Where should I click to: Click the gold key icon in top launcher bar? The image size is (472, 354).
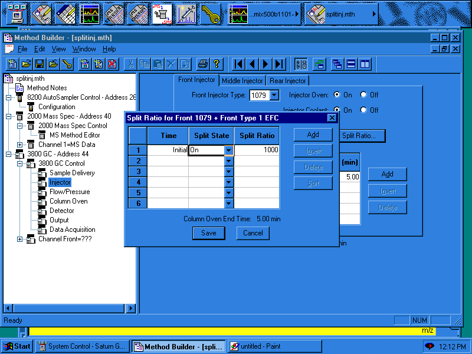(x=211, y=14)
